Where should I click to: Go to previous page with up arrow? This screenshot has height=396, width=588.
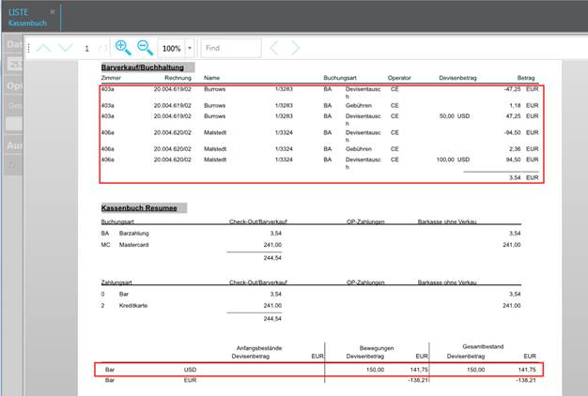coord(43,48)
